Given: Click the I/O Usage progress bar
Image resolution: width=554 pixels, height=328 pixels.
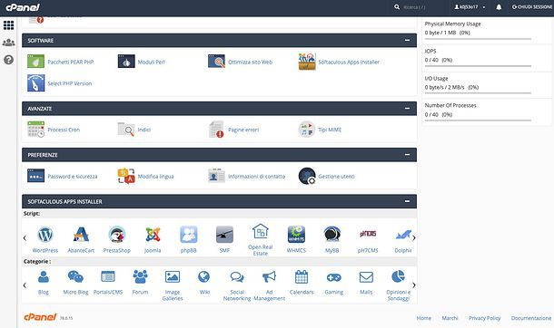Looking at the screenshot, I should pyautogui.click(x=478, y=93).
